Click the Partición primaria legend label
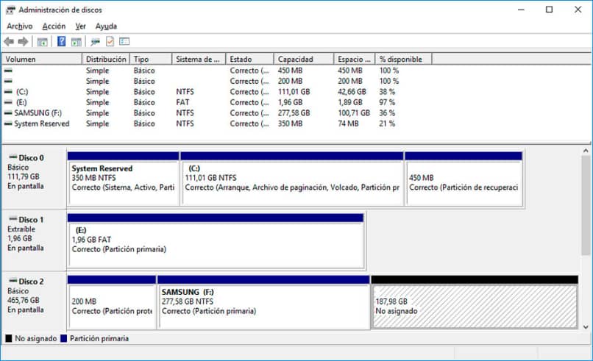The image size is (593, 361). 99,338
